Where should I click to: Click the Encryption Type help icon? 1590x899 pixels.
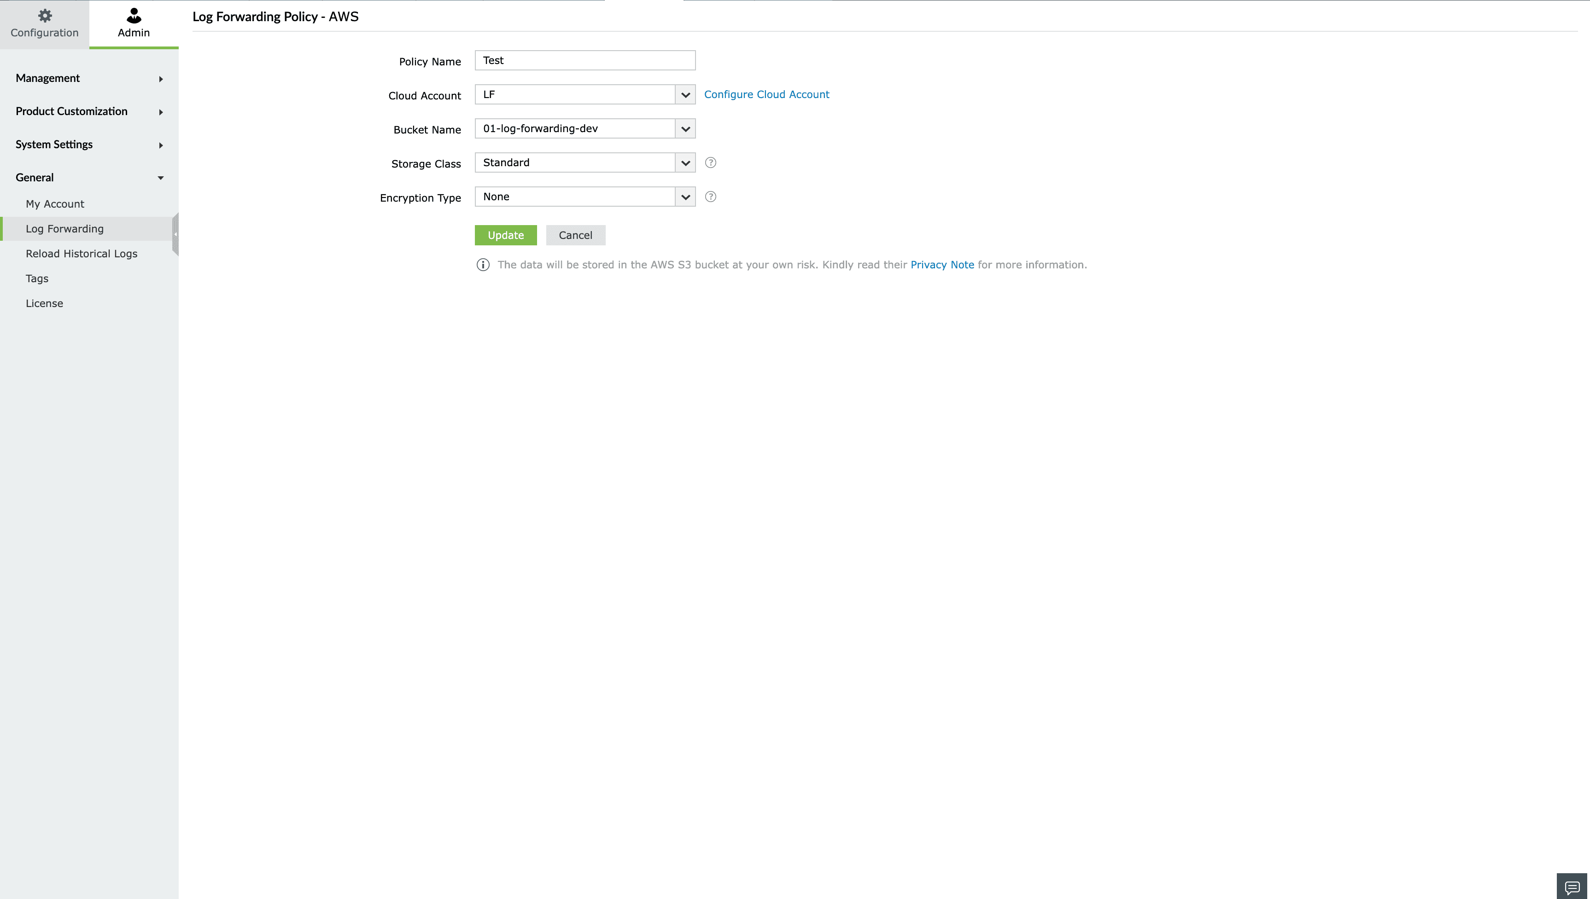pyautogui.click(x=710, y=197)
